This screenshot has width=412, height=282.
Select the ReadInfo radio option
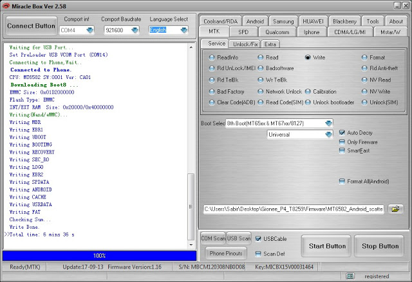click(224, 57)
